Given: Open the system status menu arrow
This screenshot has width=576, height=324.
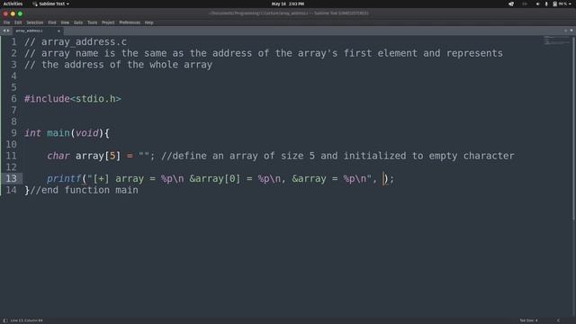Looking at the screenshot, I should coord(570,4).
